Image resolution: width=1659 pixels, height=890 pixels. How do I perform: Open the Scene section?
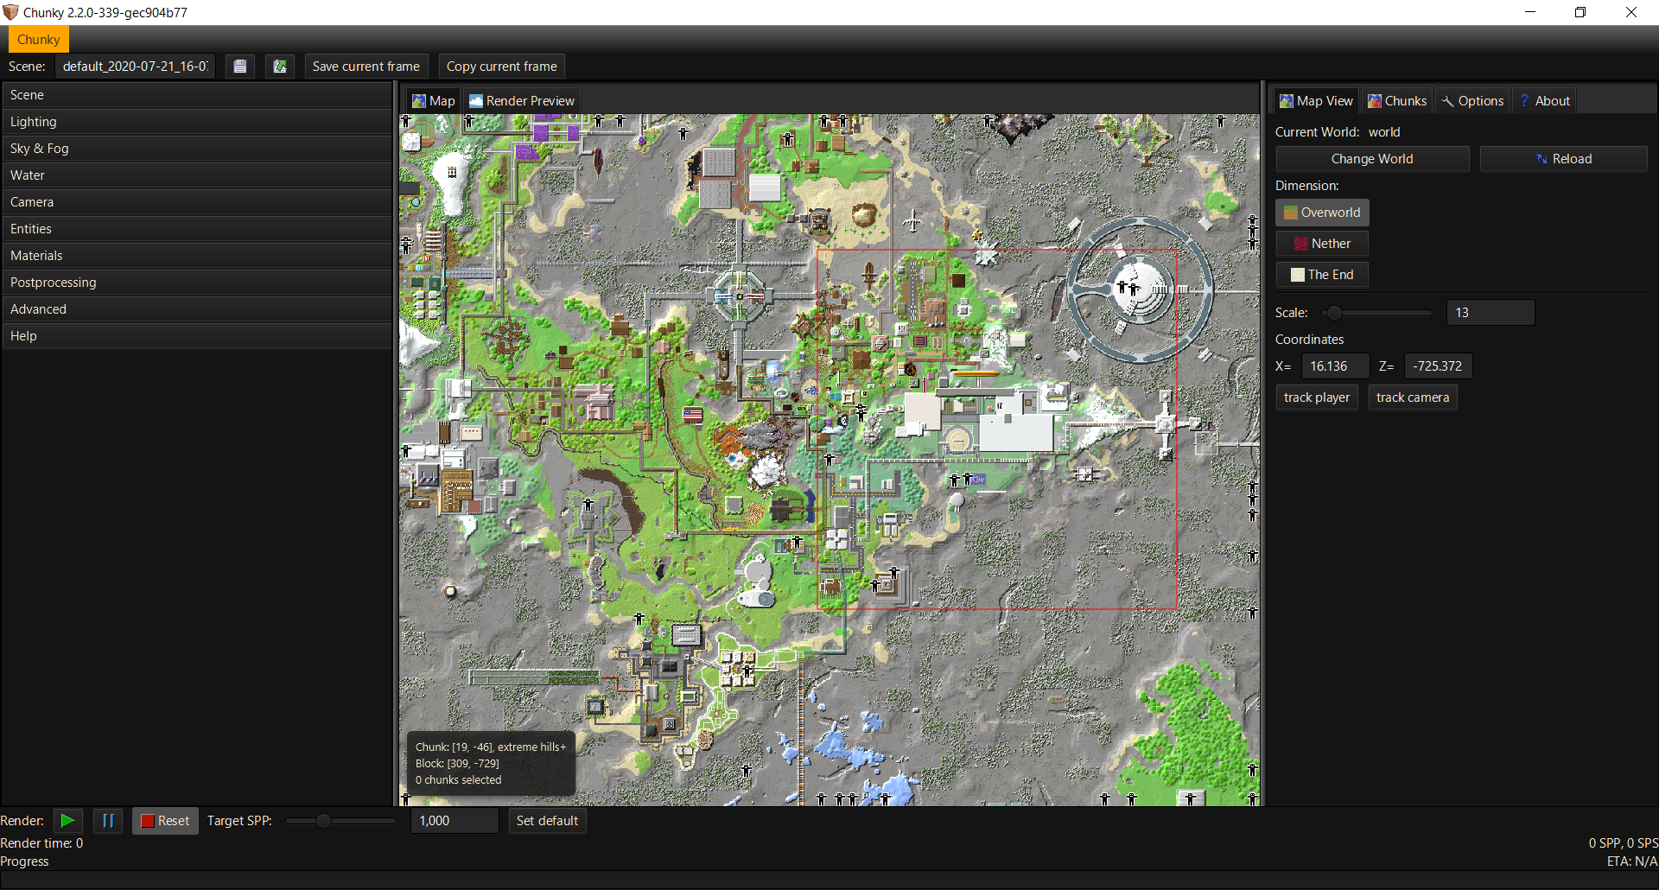(197, 95)
